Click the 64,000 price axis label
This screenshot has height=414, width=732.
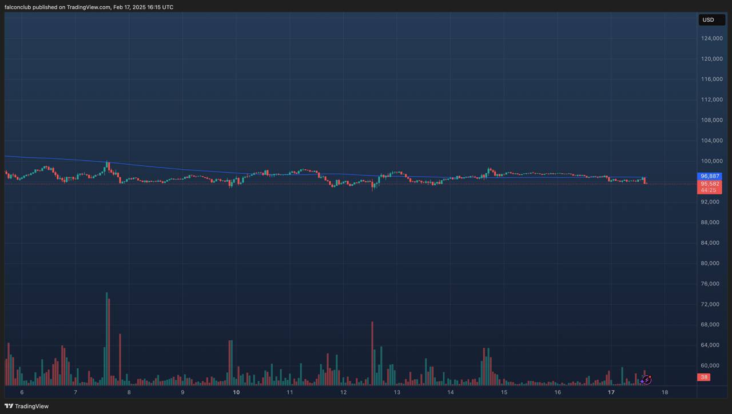tap(710, 345)
